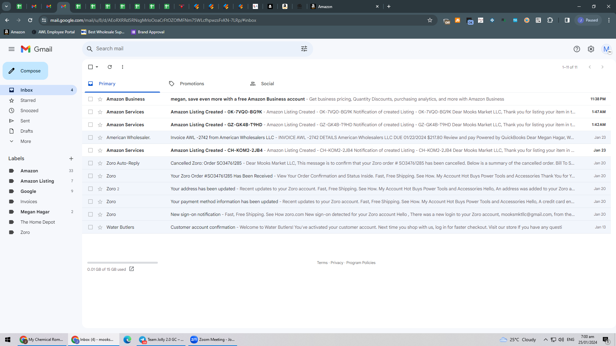Select GZ-GK4B-T9HD listing email checkbox
The width and height of the screenshot is (616, 346).
(90, 125)
